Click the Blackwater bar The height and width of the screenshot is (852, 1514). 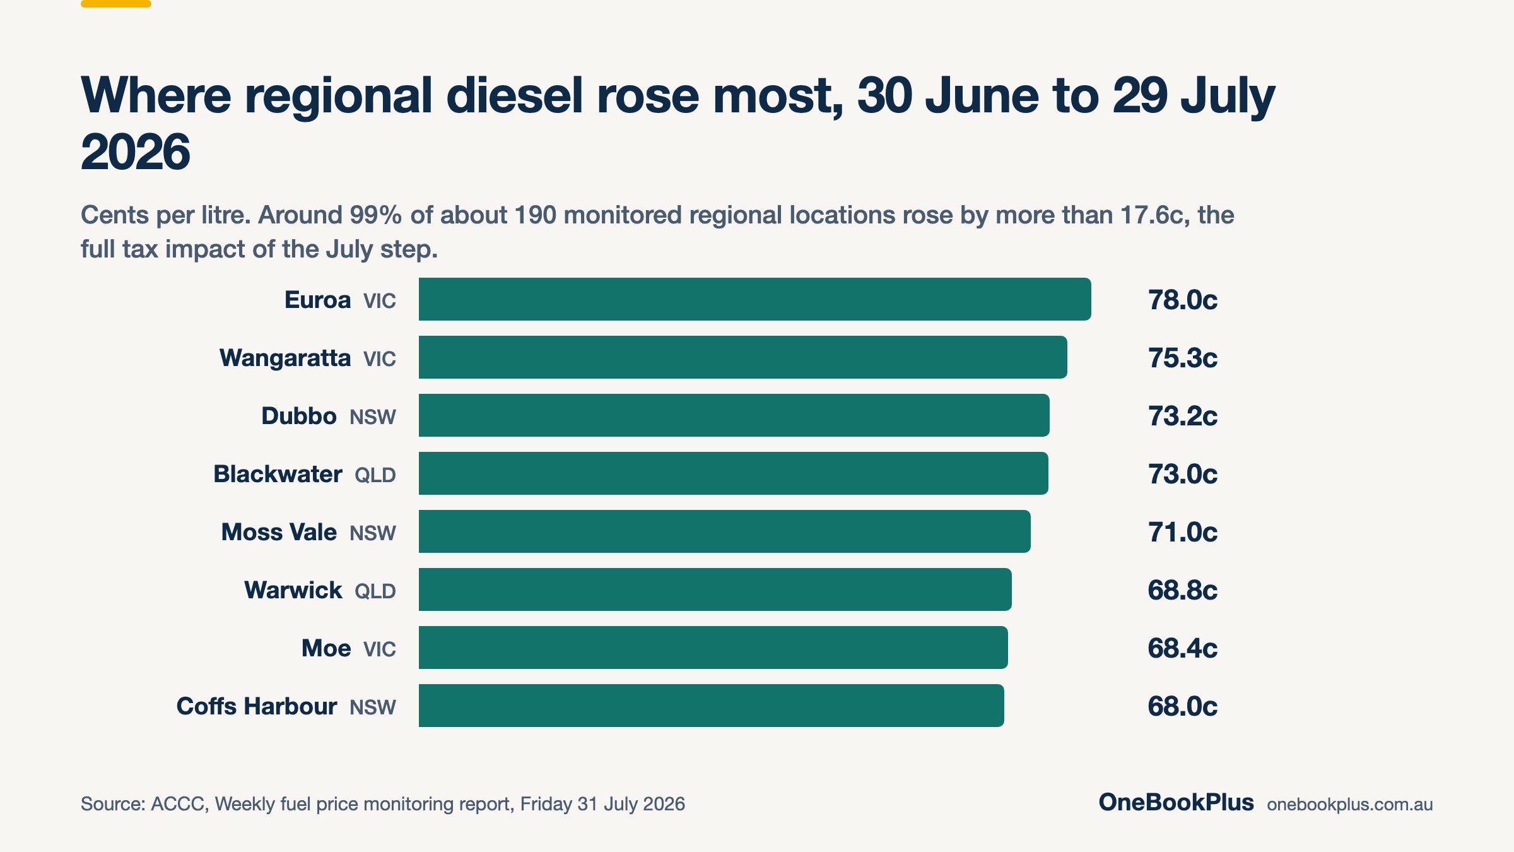pos(734,473)
